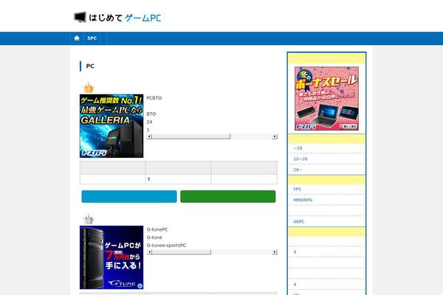Click the monitor logo icon in header
The height and width of the screenshot is (295, 443).
80,17
